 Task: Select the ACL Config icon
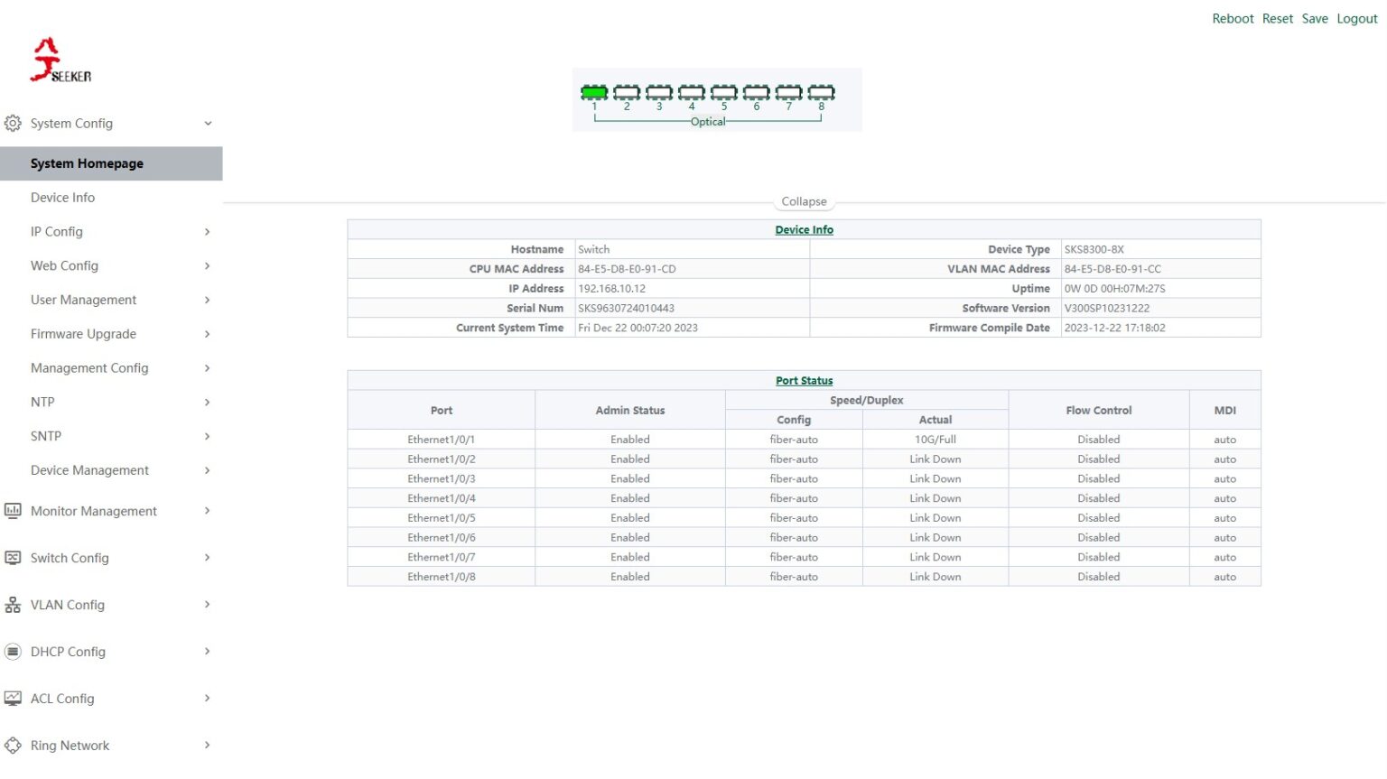click(x=13, y=698)
